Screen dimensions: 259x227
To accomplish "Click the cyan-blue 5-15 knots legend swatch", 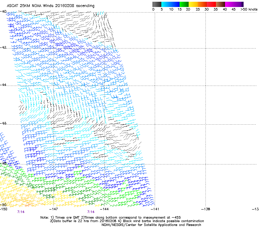I will [170, 4].
